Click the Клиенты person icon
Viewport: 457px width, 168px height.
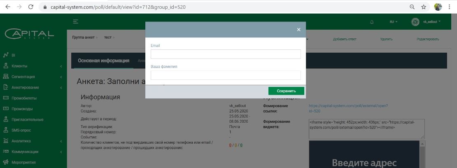coord(5,66)
